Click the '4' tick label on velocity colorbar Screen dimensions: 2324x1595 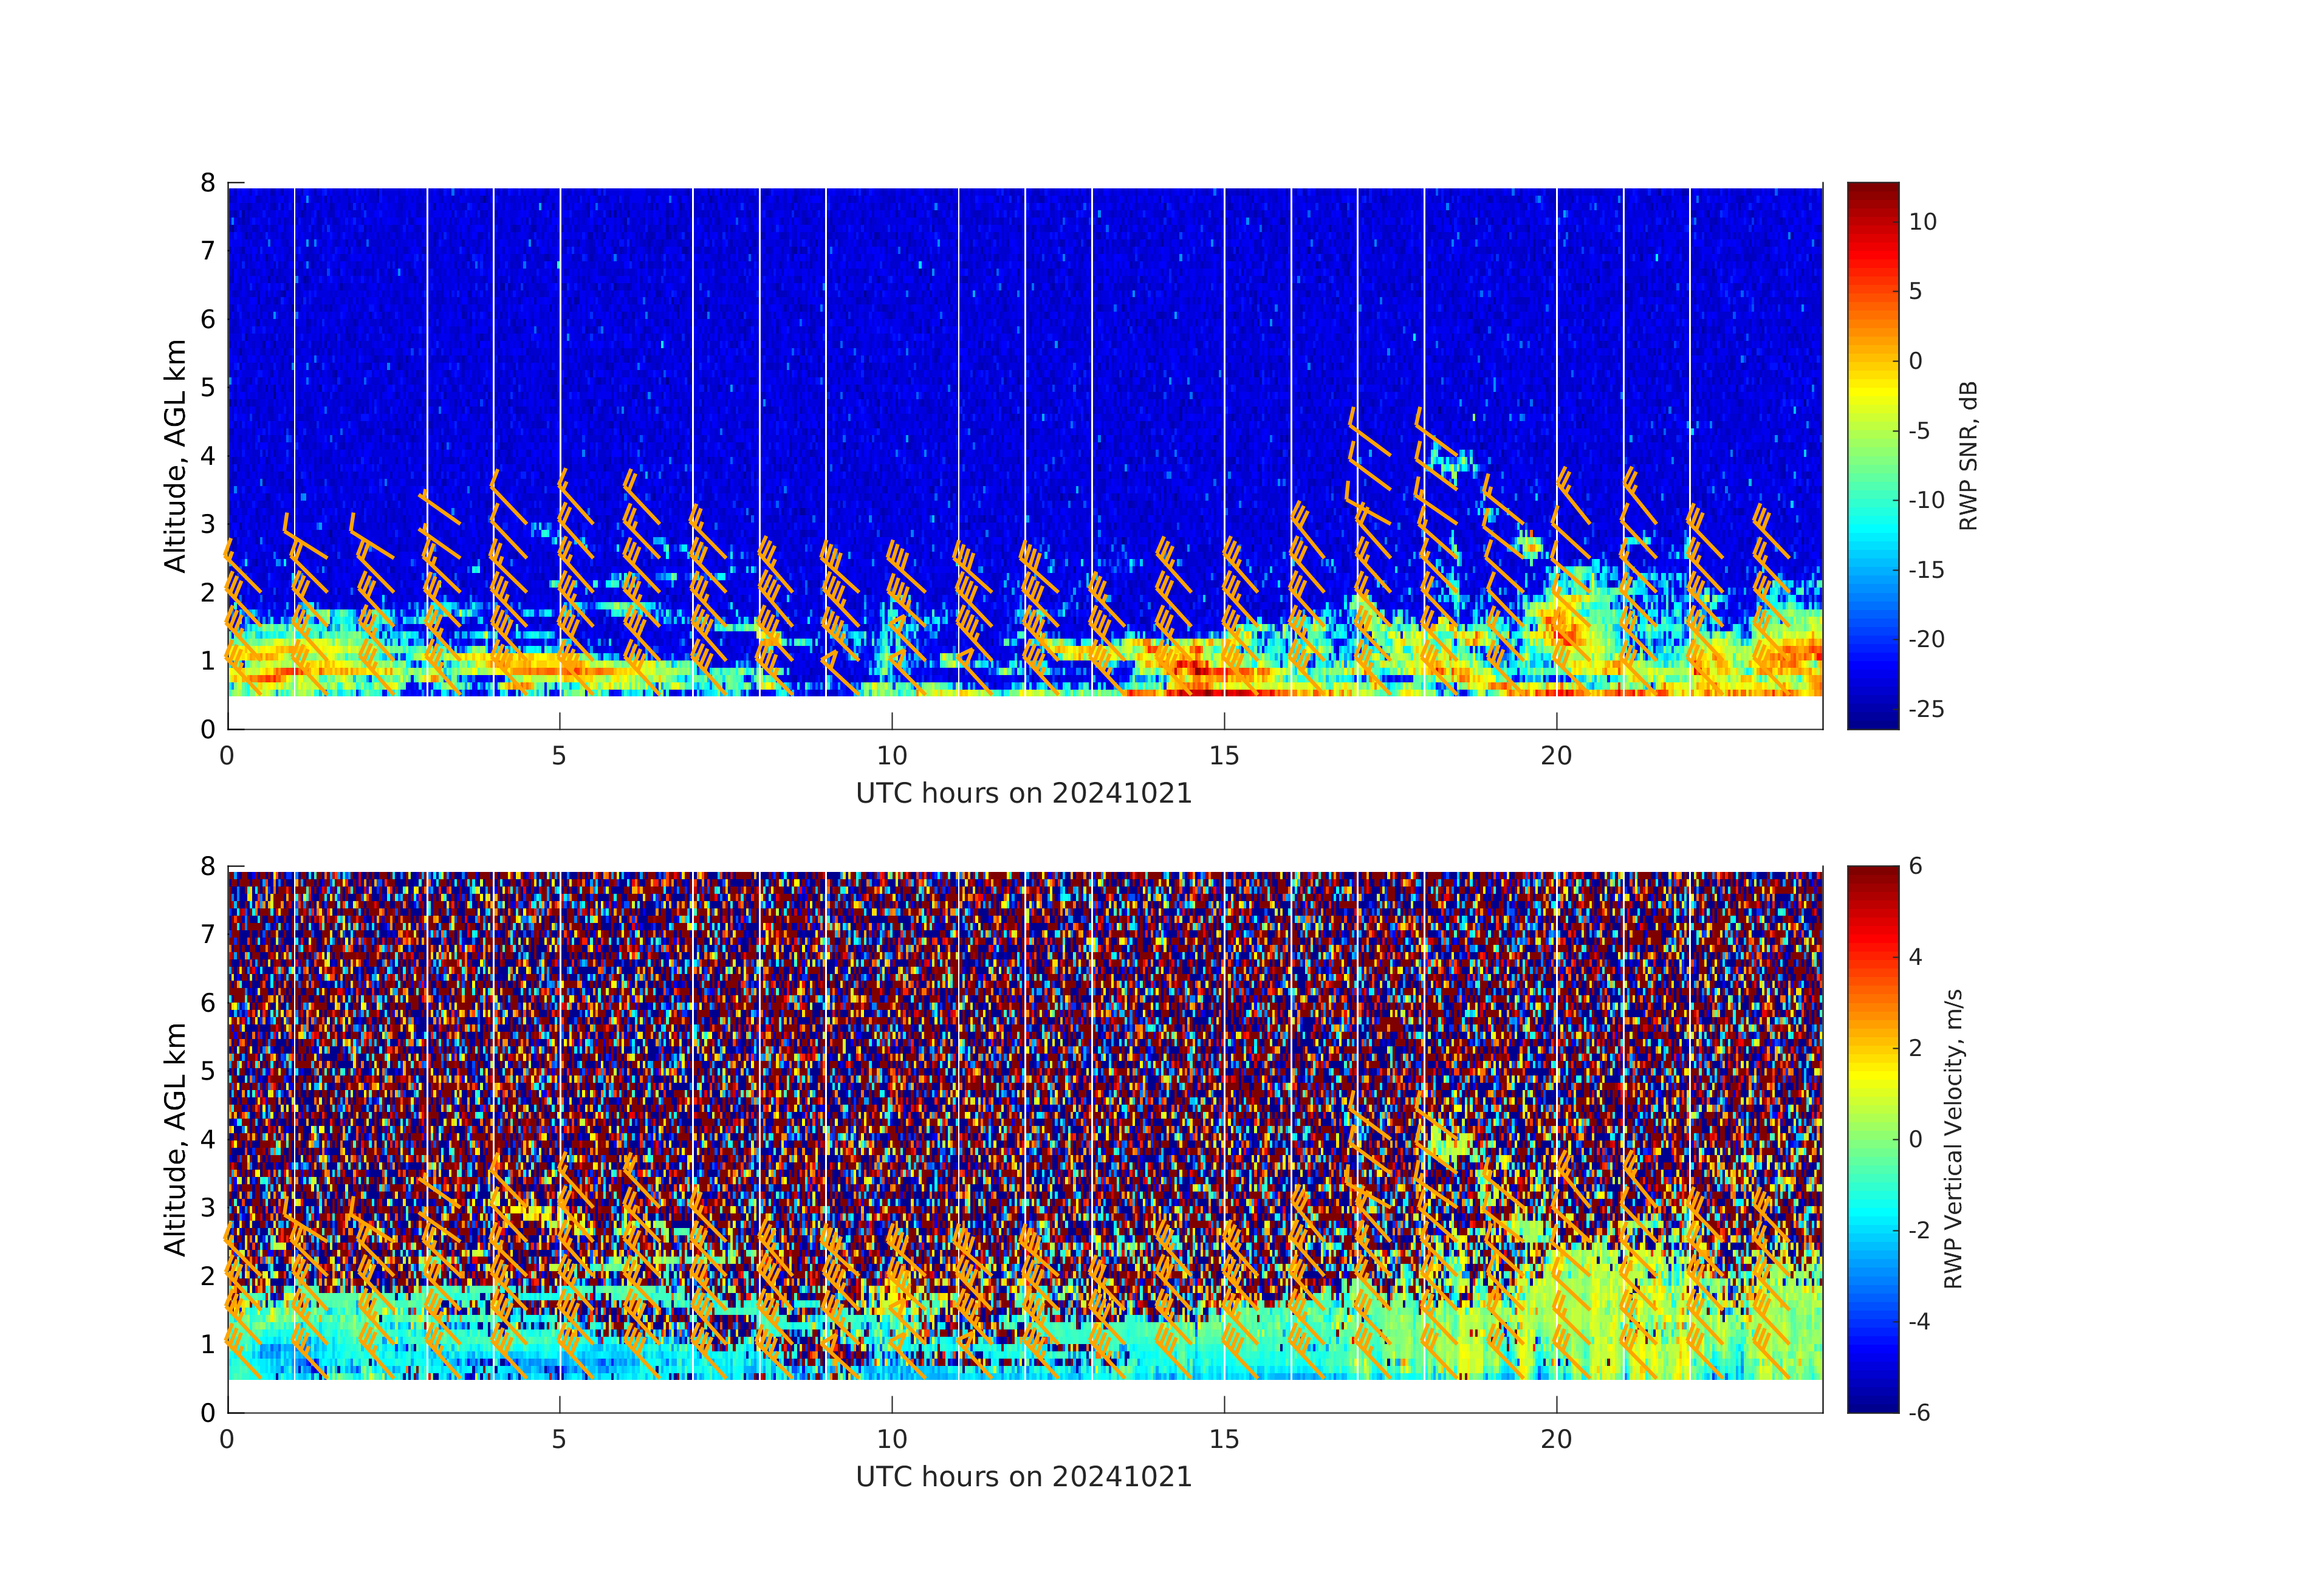coord(1915,957)
